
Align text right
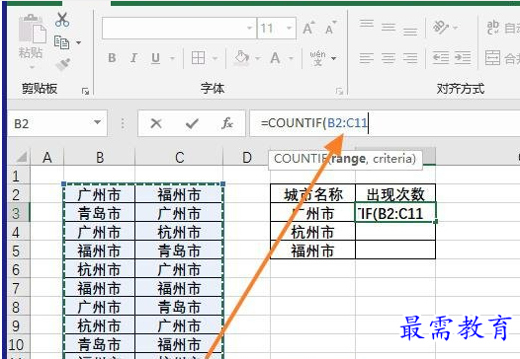pos(410,58)
